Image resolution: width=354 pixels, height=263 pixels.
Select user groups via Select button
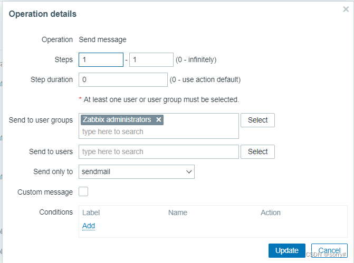[x=257, y=120]
